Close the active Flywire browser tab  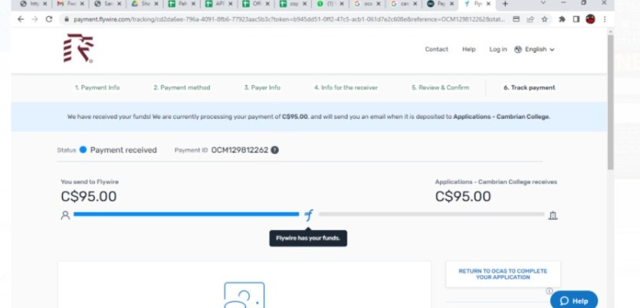pos(488,4)
